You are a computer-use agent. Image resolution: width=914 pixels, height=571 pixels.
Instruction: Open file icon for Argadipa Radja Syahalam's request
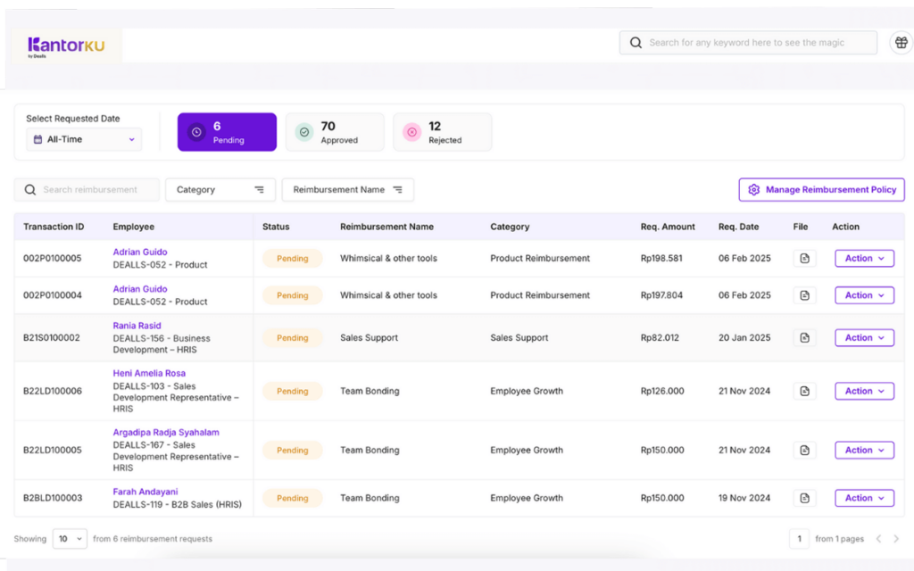pyautogui.click(x=804, y=451)
